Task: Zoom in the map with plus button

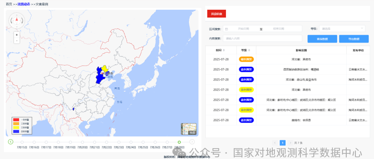Action: (17, 35)
